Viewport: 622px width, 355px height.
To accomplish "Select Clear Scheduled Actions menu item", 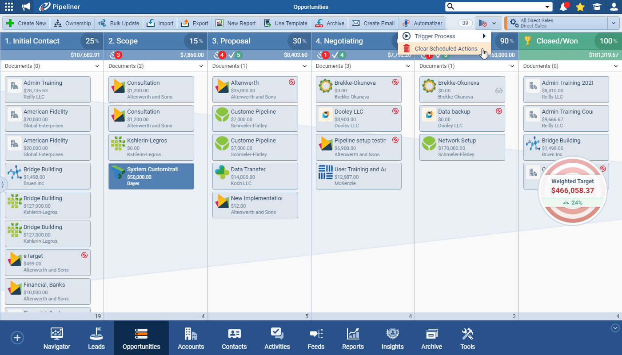I will pos(446,49).
